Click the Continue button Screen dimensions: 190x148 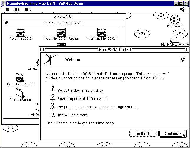[x=173, y=134]
